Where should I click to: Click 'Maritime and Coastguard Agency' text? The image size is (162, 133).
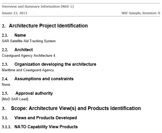point(28,70)
